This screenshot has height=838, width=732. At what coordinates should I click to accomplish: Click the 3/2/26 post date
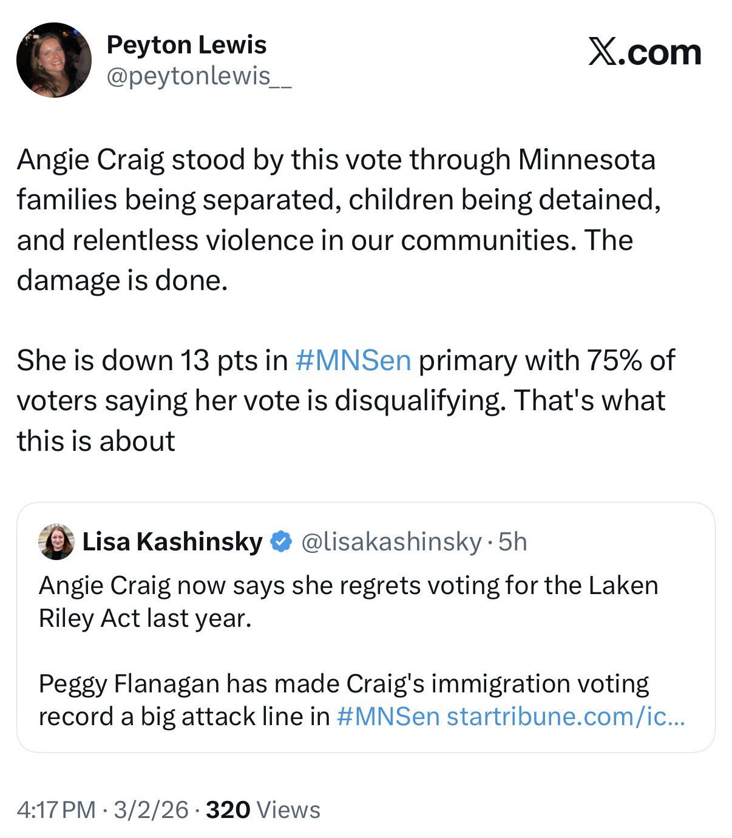click(x=150, y=809)
